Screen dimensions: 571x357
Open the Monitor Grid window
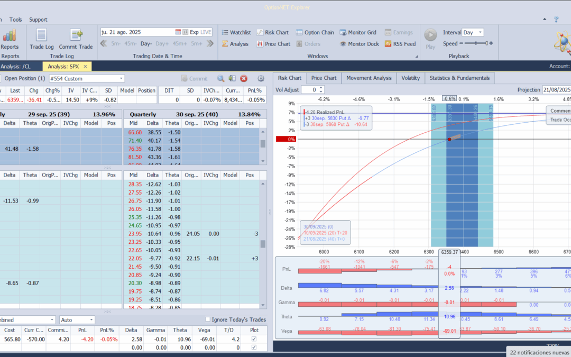(358, 32)
